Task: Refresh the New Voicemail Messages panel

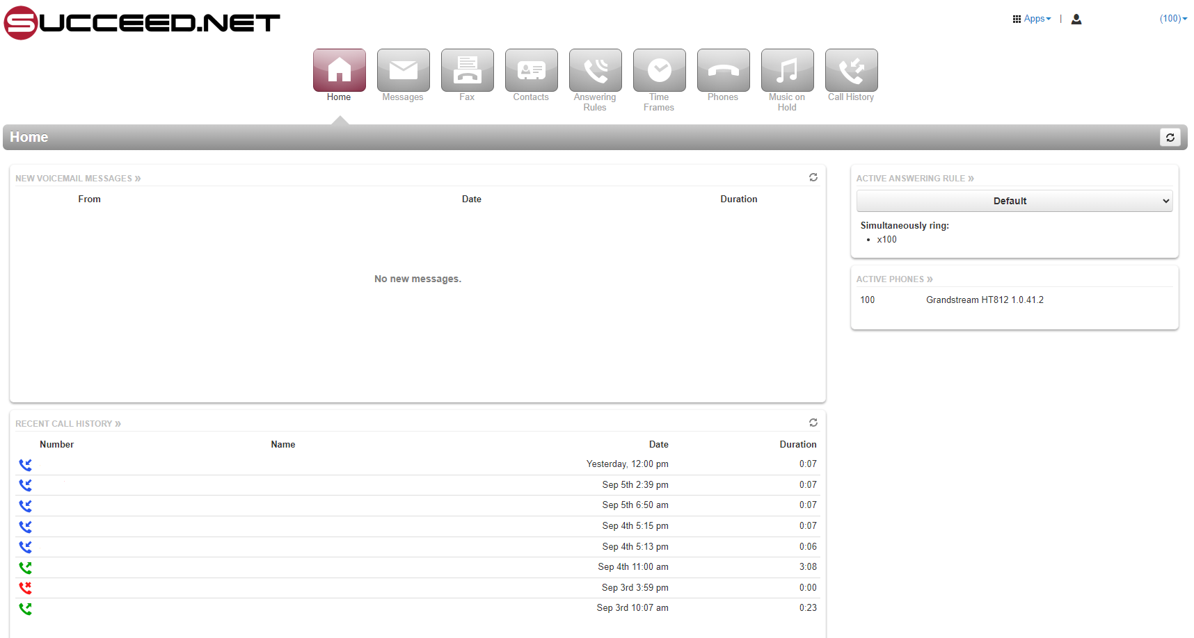Action: coord(813,177)
